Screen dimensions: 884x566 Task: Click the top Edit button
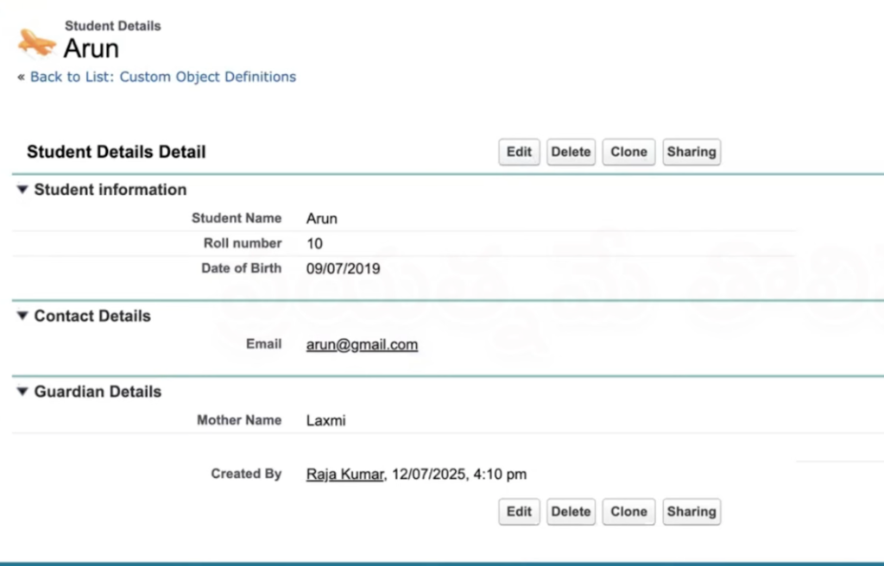(519, 152)
